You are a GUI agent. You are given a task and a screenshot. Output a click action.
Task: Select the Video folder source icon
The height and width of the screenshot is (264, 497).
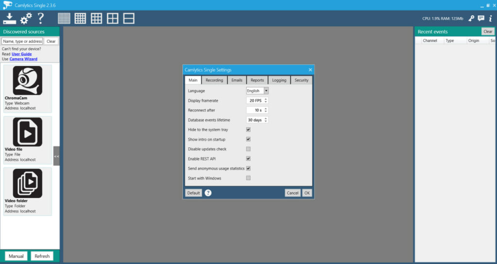pos(28,183)
